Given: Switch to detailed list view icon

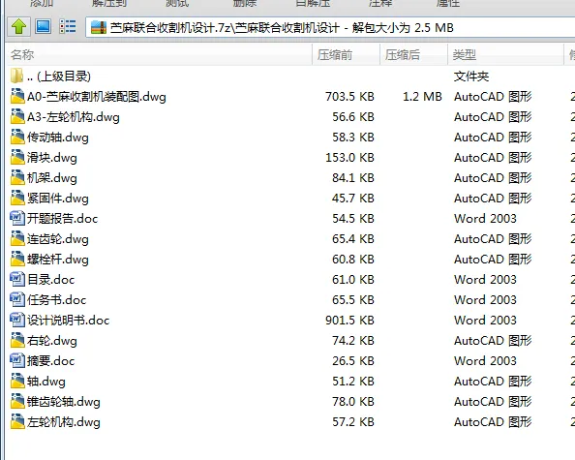Looking at the screenshot, I should (x=68, y=27).
